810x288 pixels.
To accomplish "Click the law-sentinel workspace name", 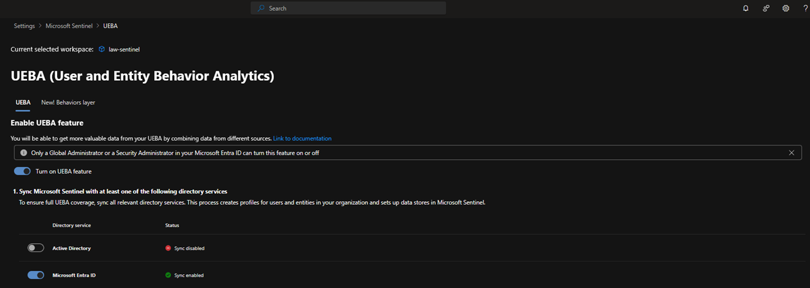I will [124, 49].
